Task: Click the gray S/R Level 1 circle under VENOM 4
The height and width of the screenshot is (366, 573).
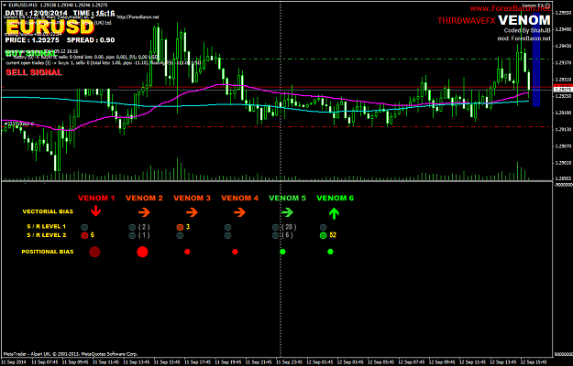Action: pyautogui.click(x=227, y=227)
